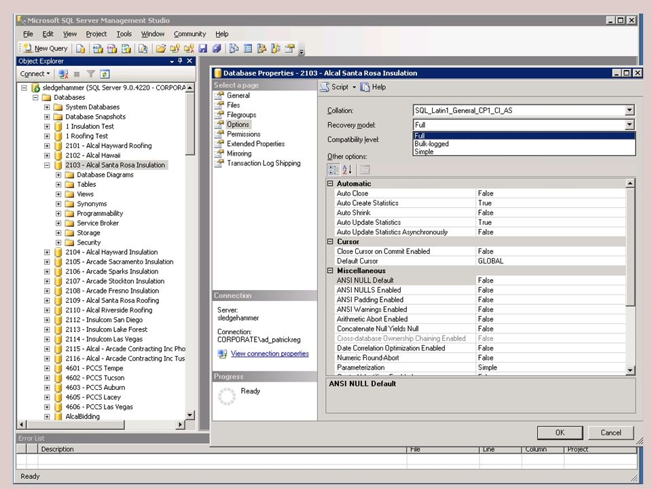Select the General page in Database Properties

pos(238,95)
